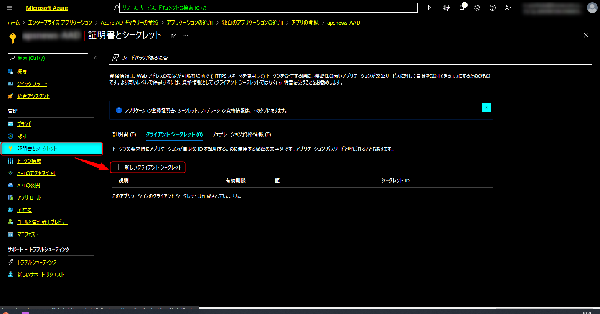This screenshot has width=600, height=314.
Task: Switch to フェデレーション資格情報 (0) tab
Action: point(241,134)
